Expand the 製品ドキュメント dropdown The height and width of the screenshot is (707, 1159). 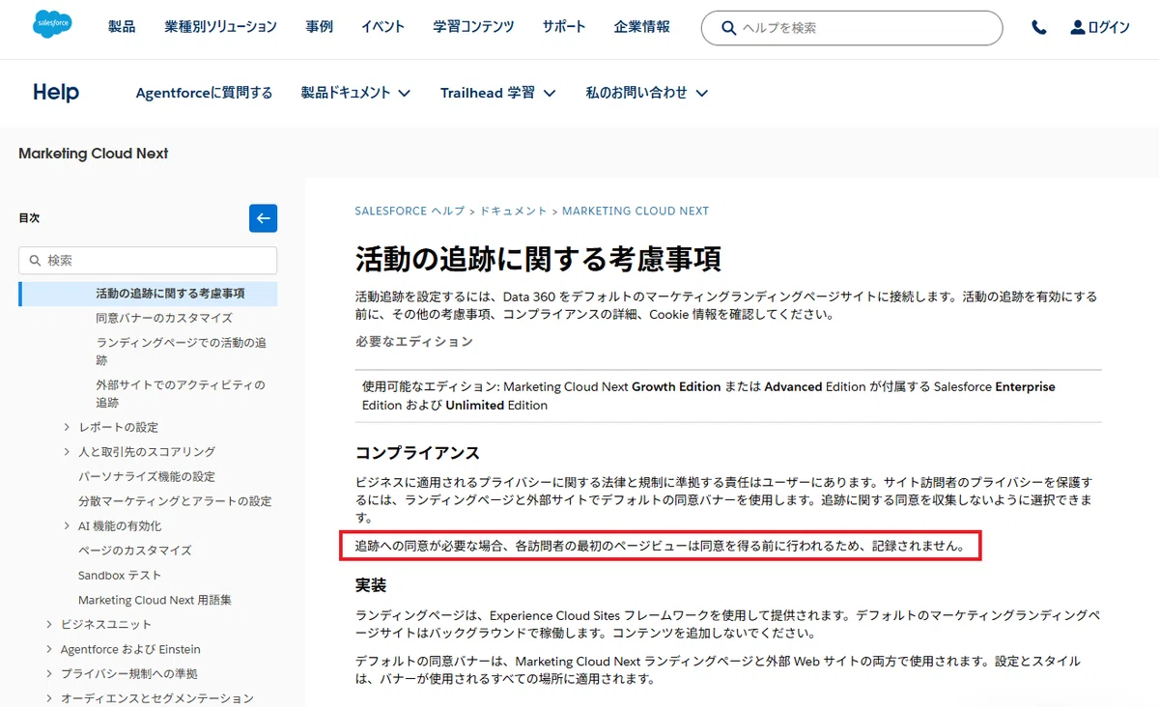pos(355,93)
